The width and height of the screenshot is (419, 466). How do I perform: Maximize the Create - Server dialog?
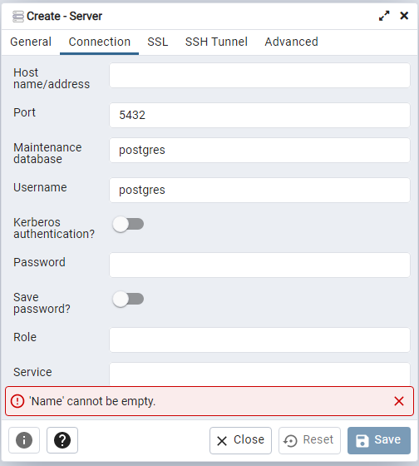point(384,16)
